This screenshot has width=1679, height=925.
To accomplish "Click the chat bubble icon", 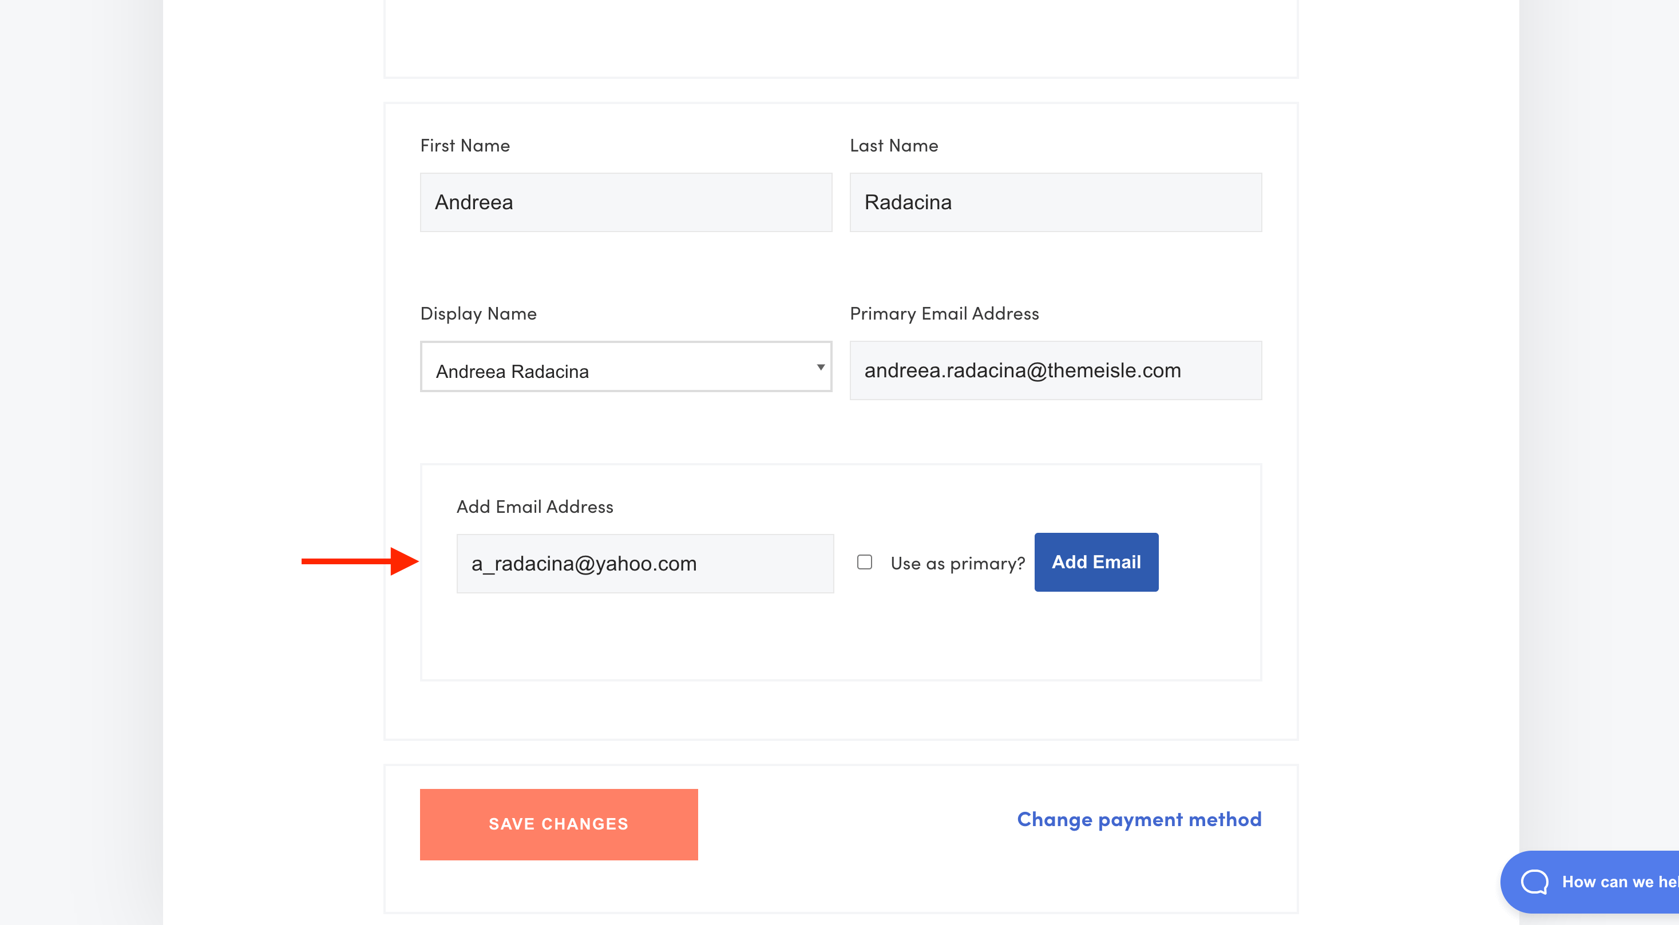I will 1534,882.
